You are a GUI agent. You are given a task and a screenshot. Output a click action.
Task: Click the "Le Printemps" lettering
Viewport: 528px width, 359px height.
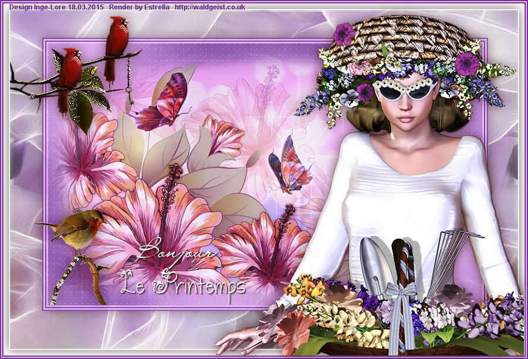(x=183, y=285)
